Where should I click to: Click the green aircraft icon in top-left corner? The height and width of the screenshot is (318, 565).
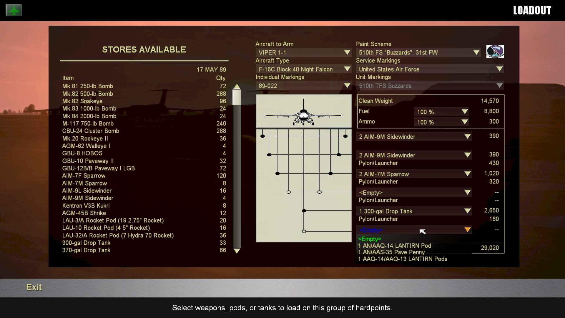click(14, 10)
